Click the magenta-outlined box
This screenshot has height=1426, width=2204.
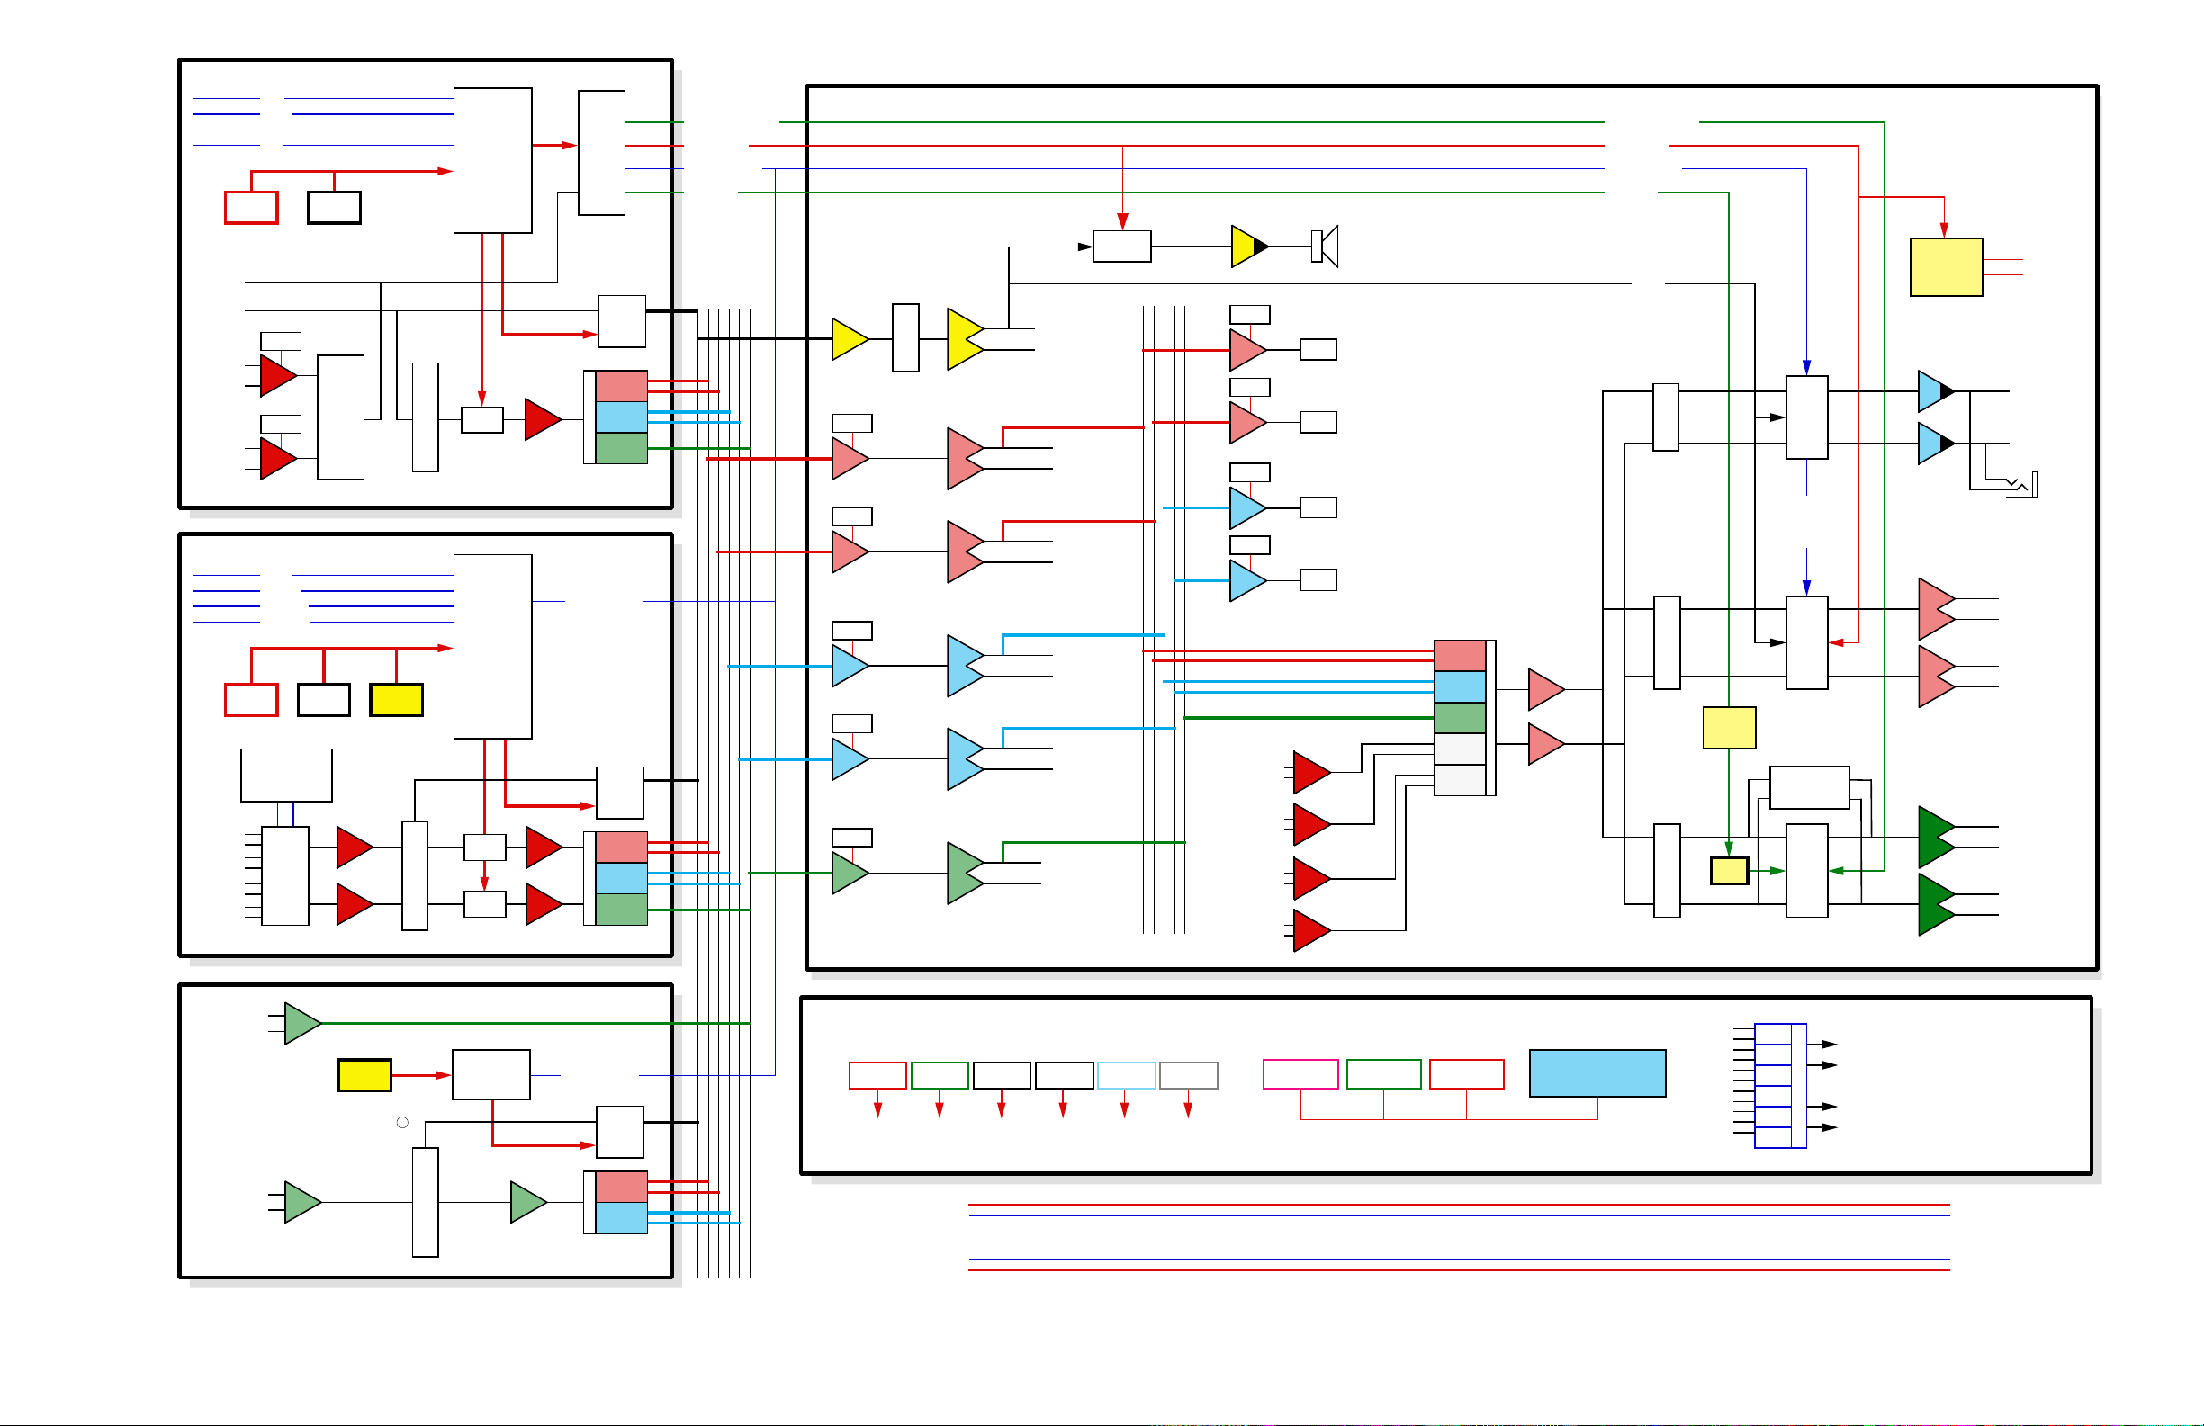click(1300, 1074)
